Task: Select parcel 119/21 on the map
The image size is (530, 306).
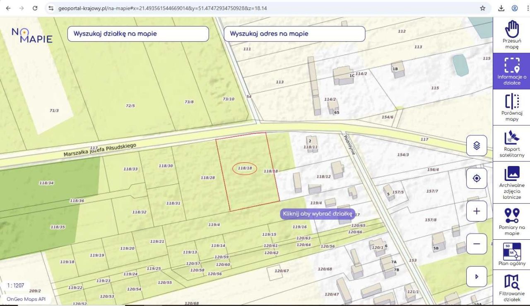Action: 157,241
